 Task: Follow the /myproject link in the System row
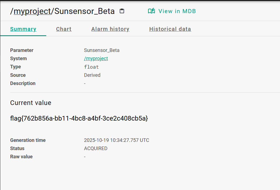pos(96,59)
